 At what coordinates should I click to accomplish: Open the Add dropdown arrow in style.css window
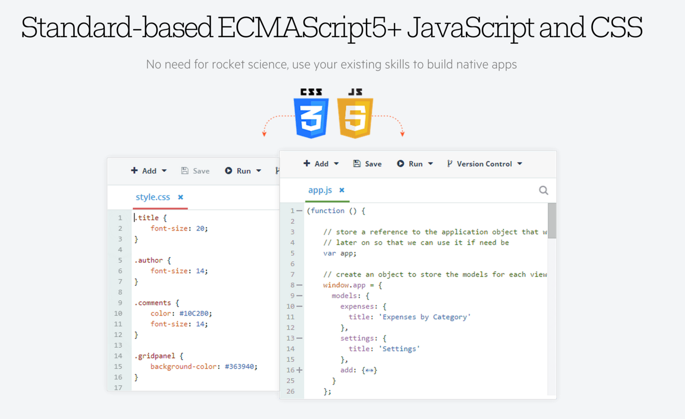(164, 171)
